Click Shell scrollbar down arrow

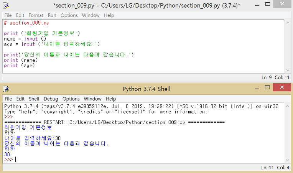click(288, 160)
